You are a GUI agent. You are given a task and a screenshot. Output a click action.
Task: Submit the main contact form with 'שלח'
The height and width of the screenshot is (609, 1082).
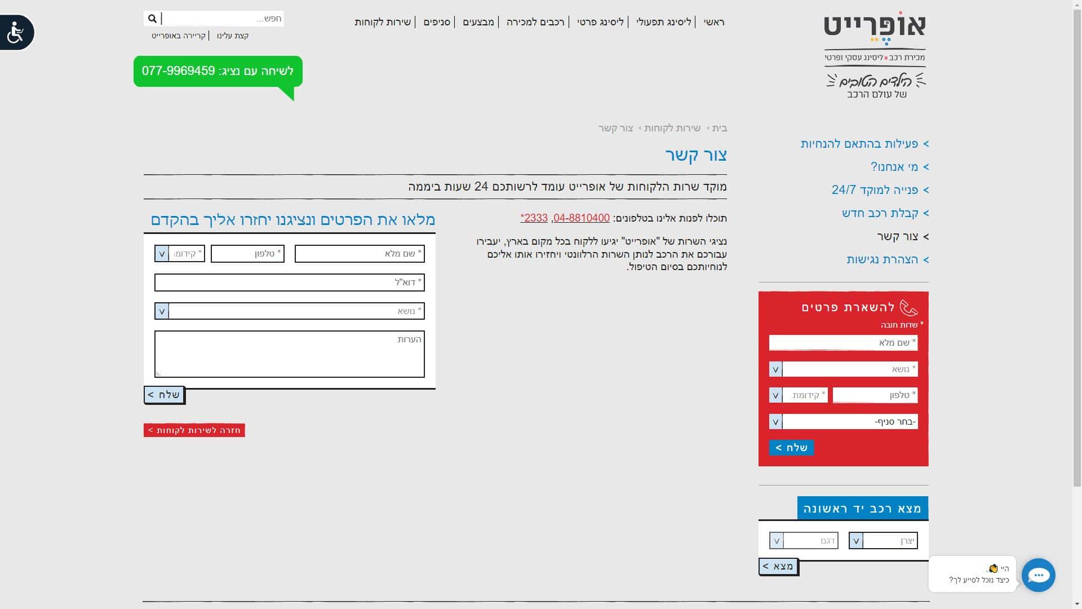point(164,395)
